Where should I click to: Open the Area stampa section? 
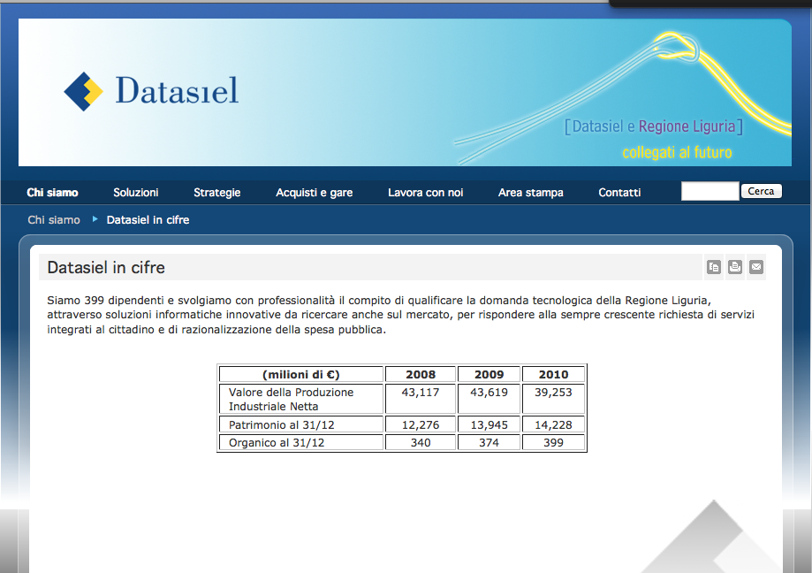click(530, 192)
